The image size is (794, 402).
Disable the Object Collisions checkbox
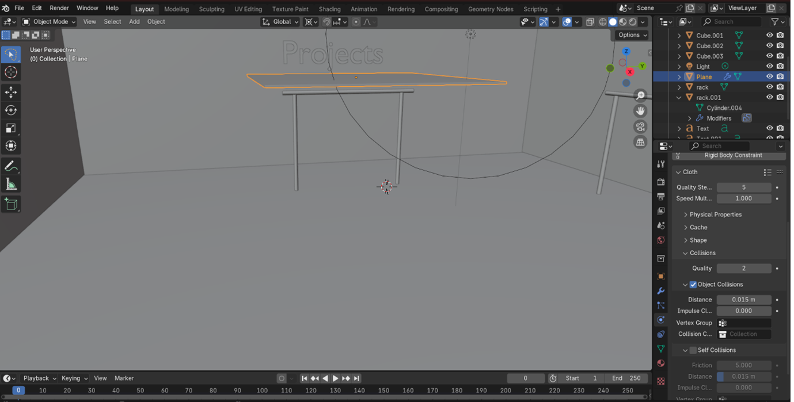click(x=693, y=285)
